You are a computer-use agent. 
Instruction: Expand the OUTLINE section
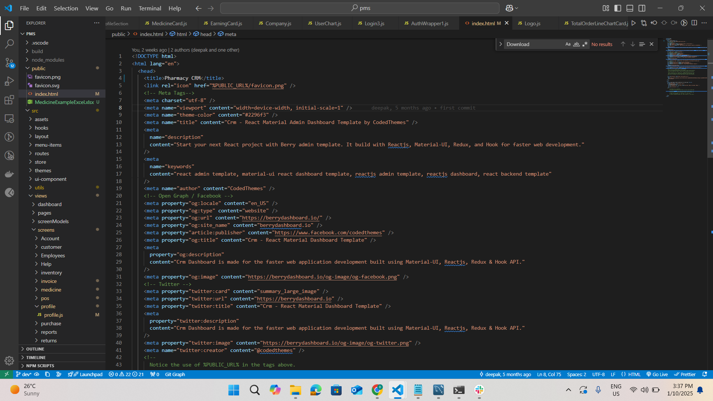(35, 349)
